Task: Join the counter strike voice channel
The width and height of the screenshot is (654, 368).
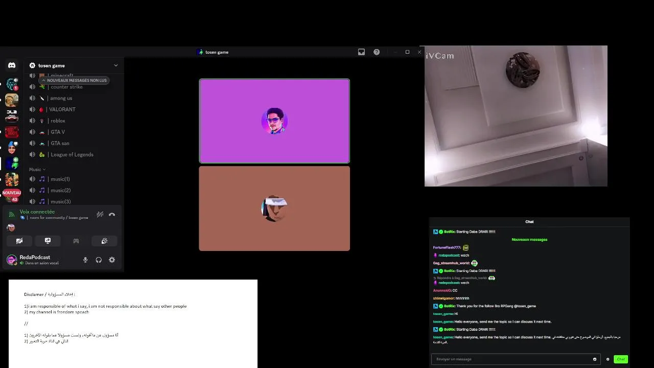Action: click(74, 87)
